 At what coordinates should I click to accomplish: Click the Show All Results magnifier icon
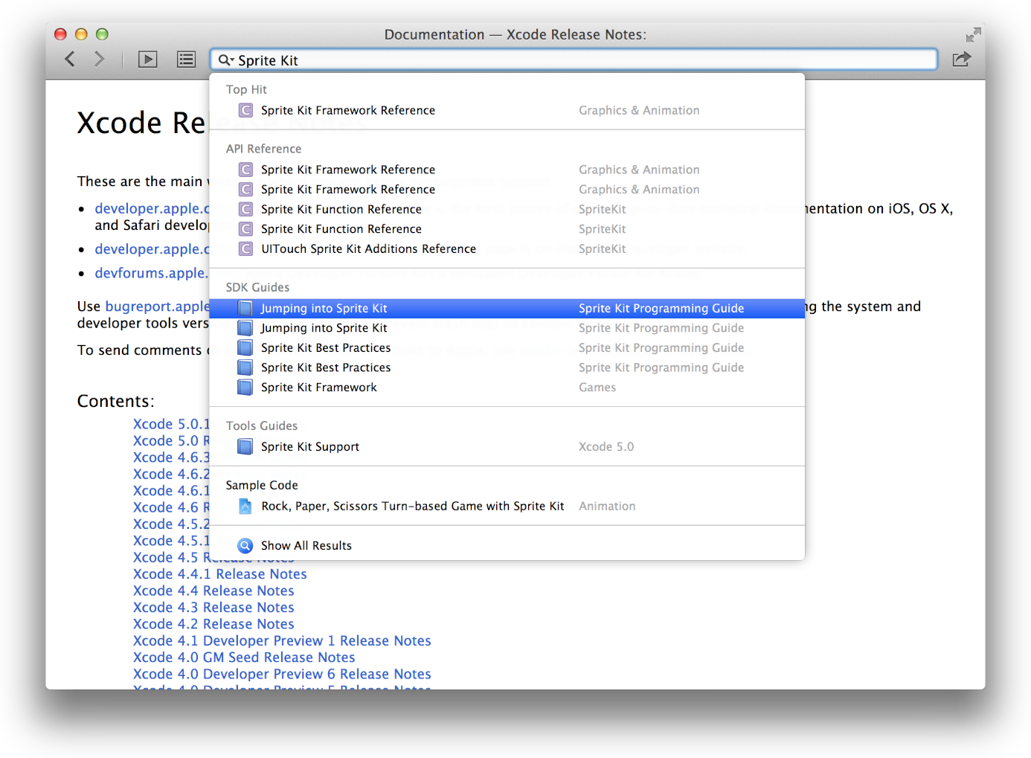click(x=245, y=545)
